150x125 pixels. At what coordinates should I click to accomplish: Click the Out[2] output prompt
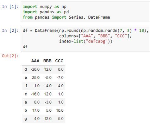coord(10,56)
